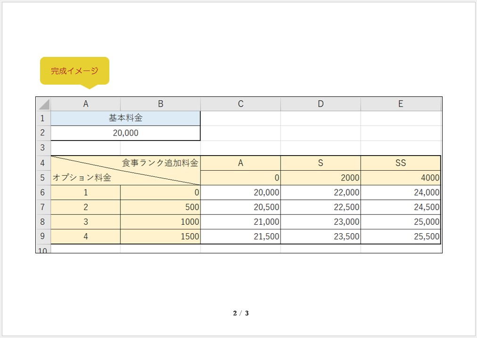Viewport: 477px width, 338px height.
Task: Click the 20,000 base price cell
Action: click(x=125, y=133)
